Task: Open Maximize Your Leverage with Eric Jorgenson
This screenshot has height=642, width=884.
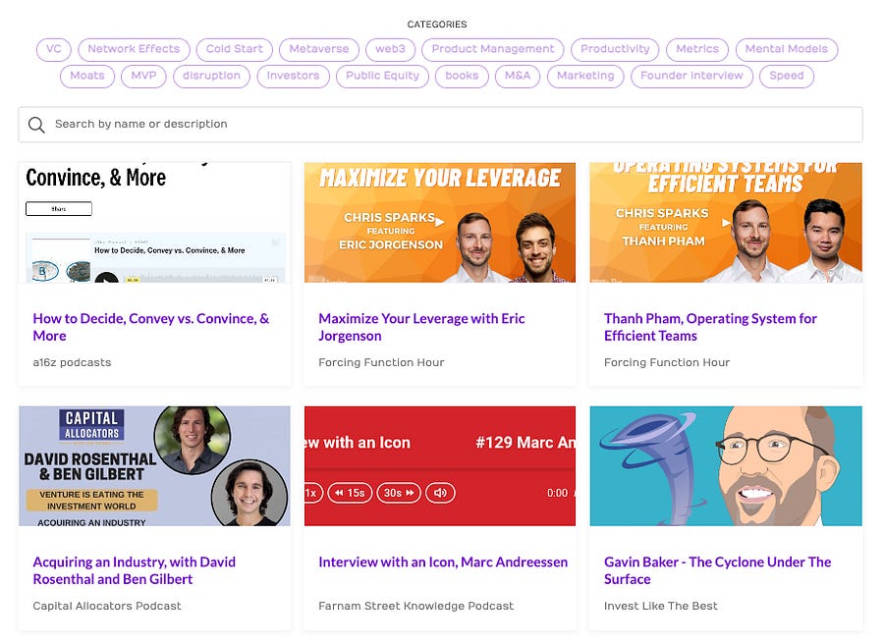Action: pos(421,327)
